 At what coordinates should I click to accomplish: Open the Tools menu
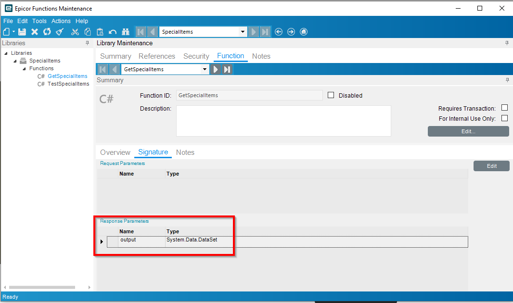39,21
